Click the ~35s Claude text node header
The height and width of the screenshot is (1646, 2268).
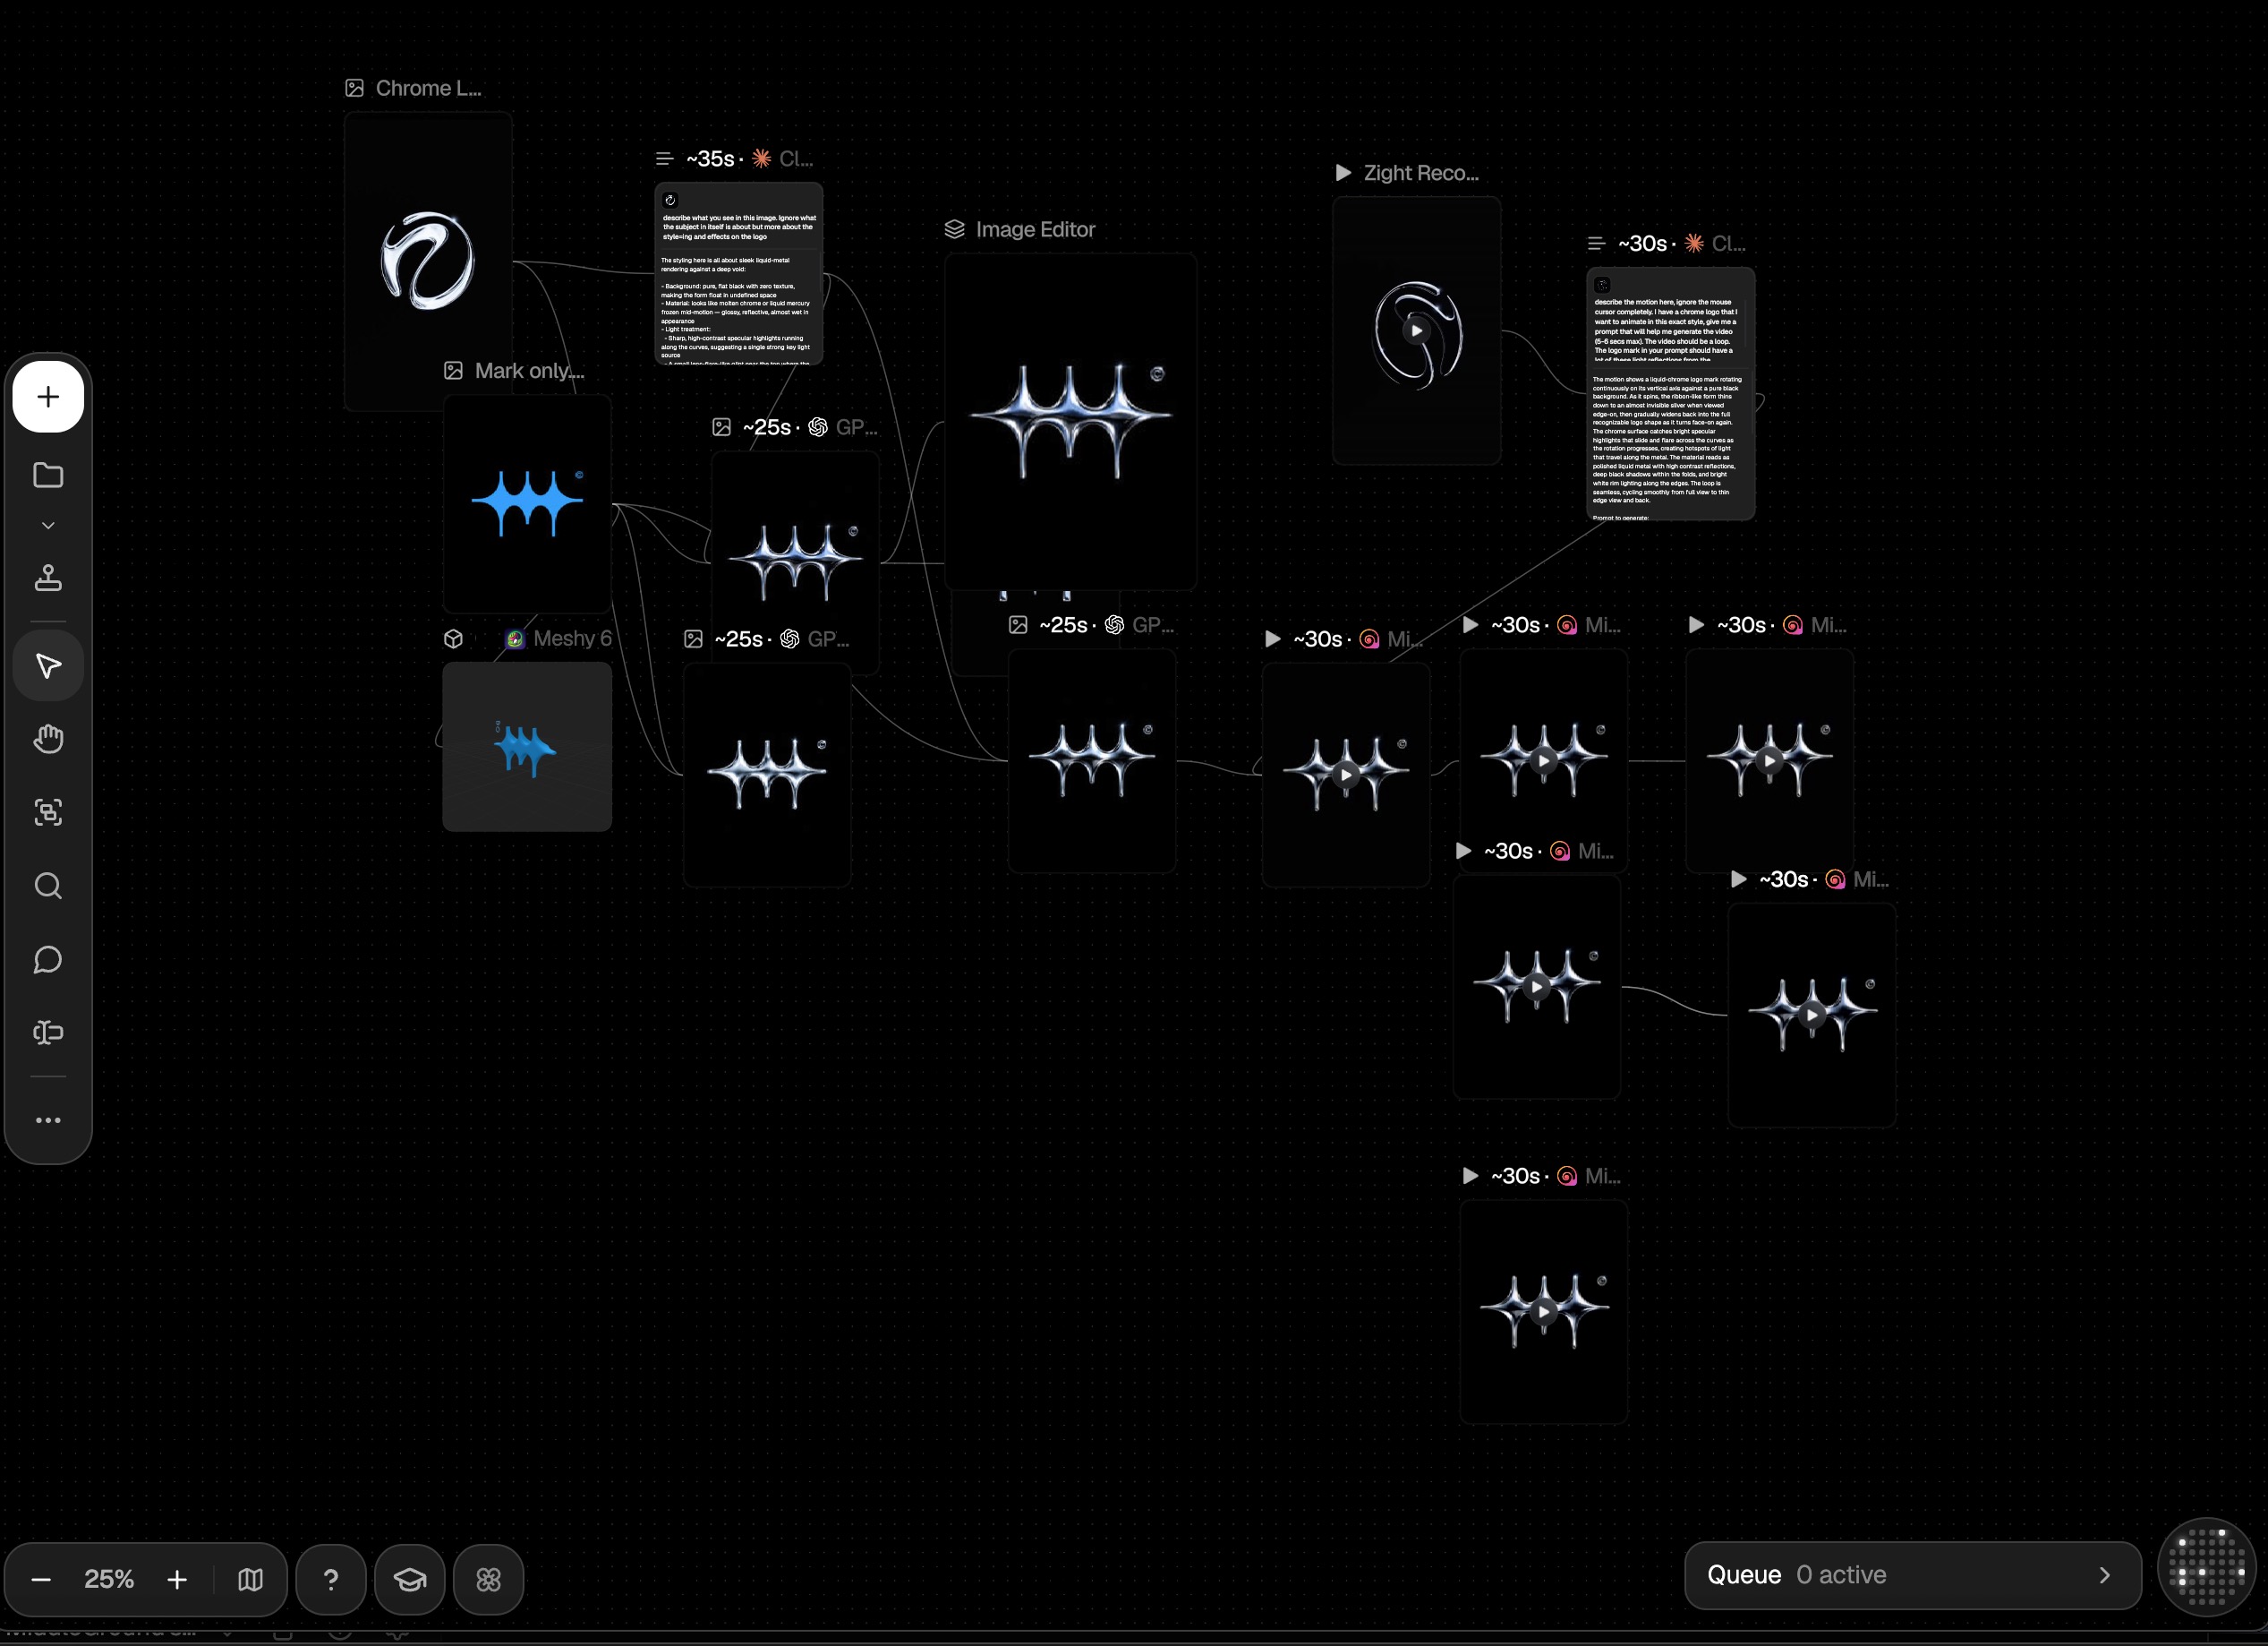point(735,159)
